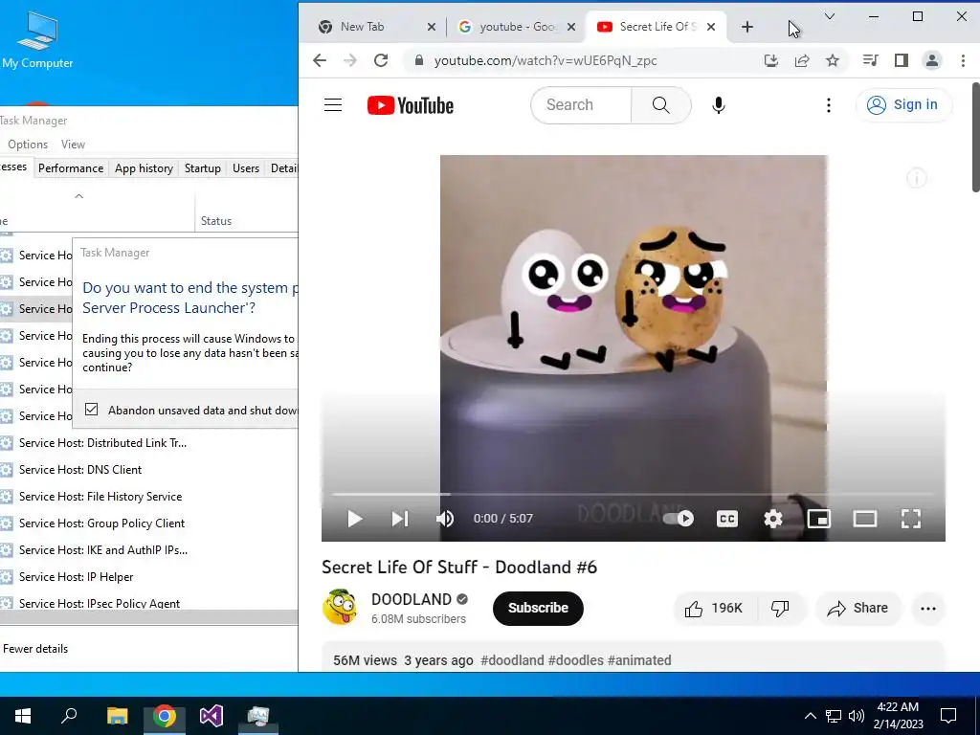Open a new Chrome tab

[x=747, y=27]
